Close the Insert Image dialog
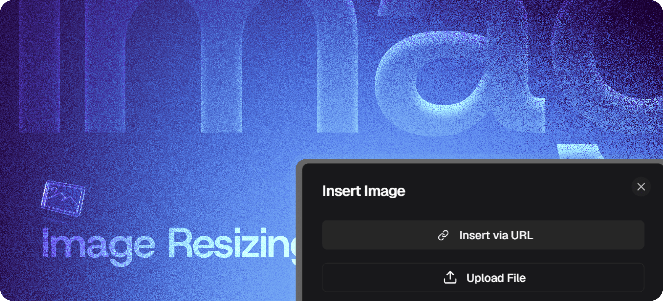The height and width of the screenshot is (301, 663). [641, 187]
